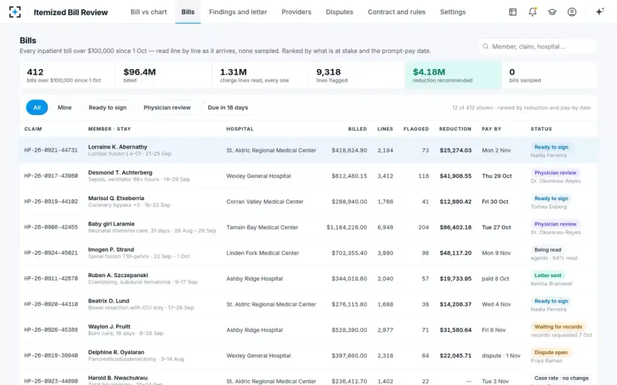The height and width of the screenshot is (385, 617).
Task: Click claim number HP-26-0819-39940
Action: 51,356
